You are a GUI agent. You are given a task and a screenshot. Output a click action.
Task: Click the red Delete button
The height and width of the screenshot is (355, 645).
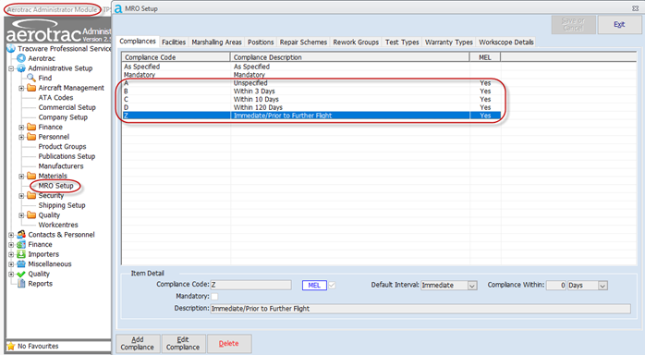coord(229,344)
